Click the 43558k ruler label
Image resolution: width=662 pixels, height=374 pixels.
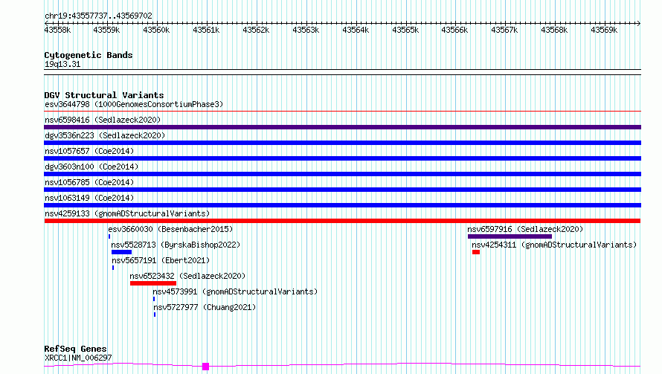point(58,30)
